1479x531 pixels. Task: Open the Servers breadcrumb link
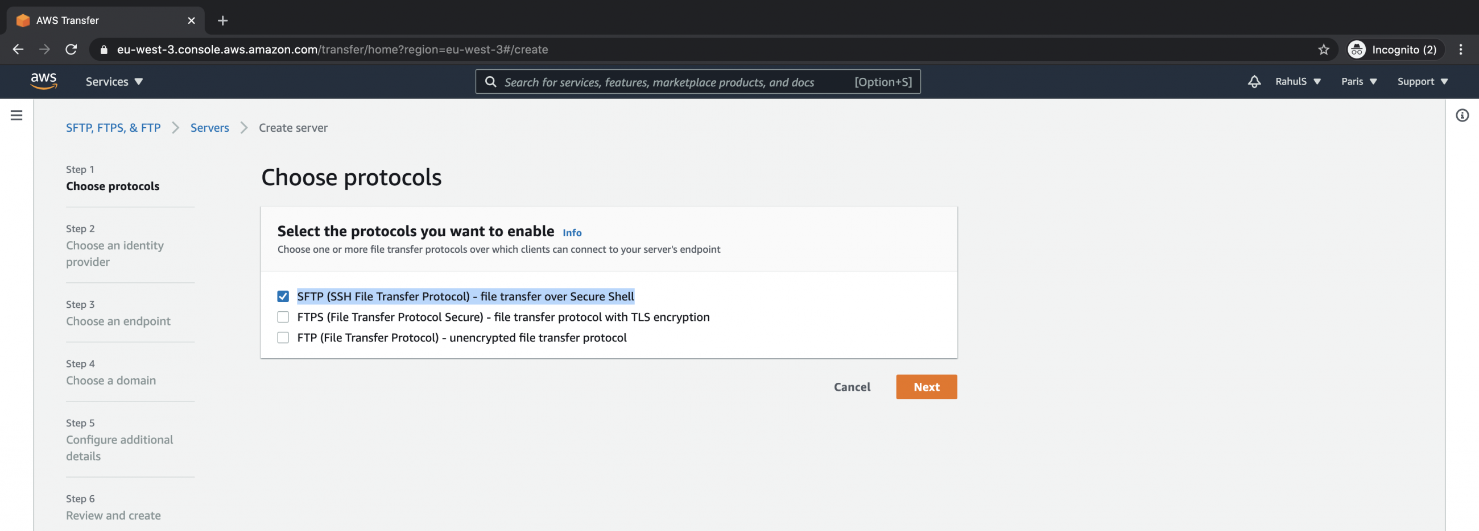coord(209,127)
